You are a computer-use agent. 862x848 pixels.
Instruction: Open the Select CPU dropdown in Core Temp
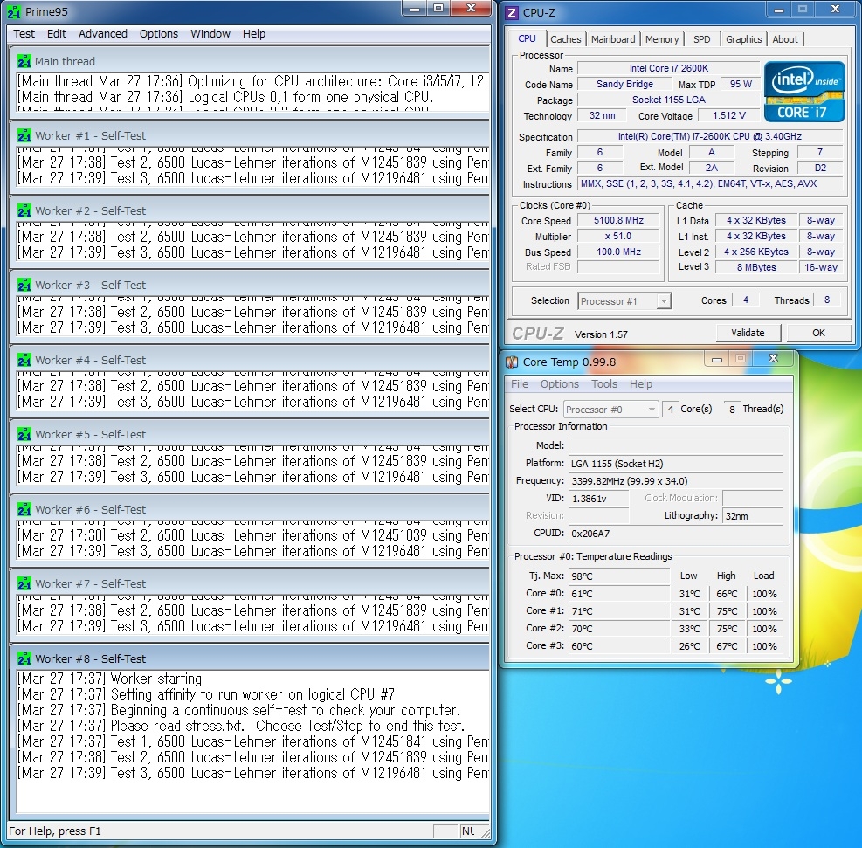coord(610,410)
